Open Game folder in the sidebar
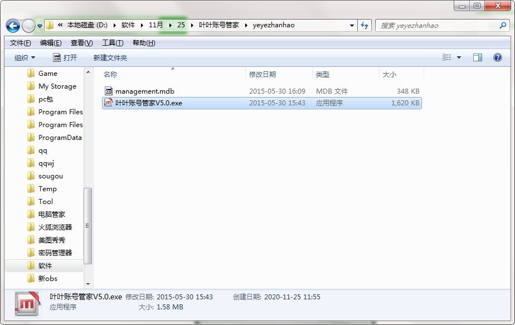 pos(47,73)
